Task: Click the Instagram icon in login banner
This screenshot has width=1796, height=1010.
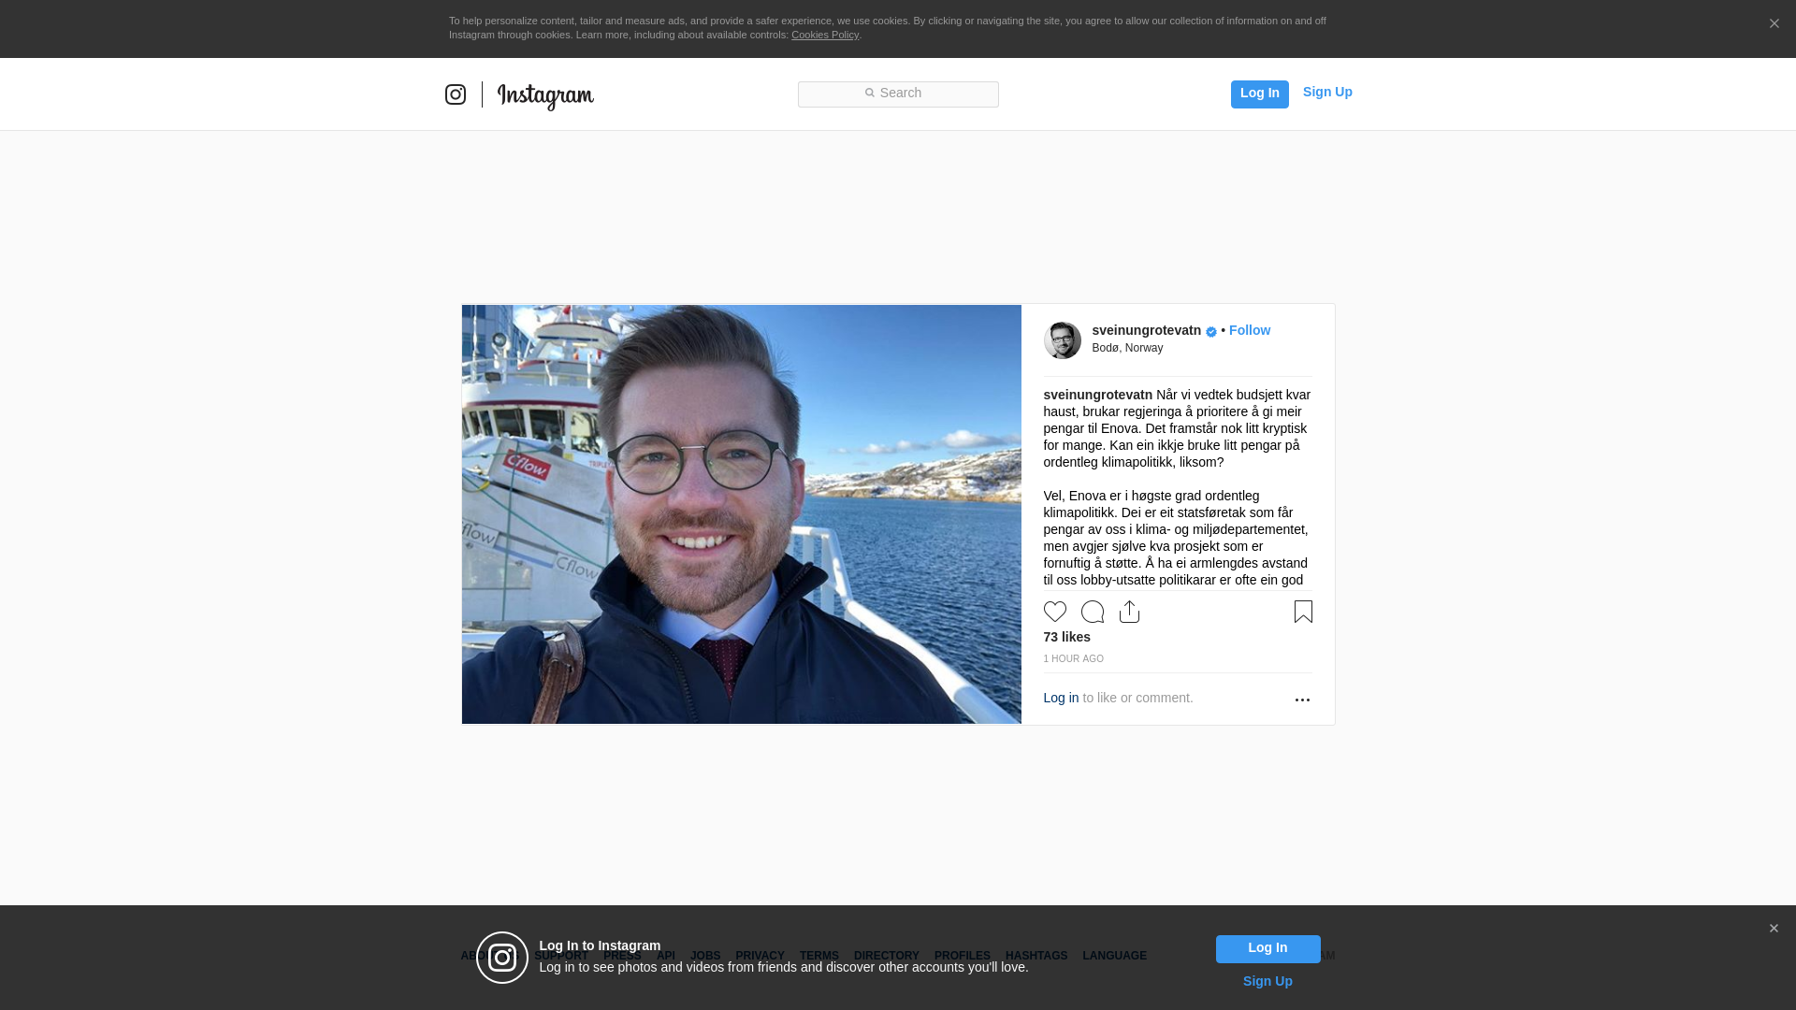Action: (x=502, y=958)
